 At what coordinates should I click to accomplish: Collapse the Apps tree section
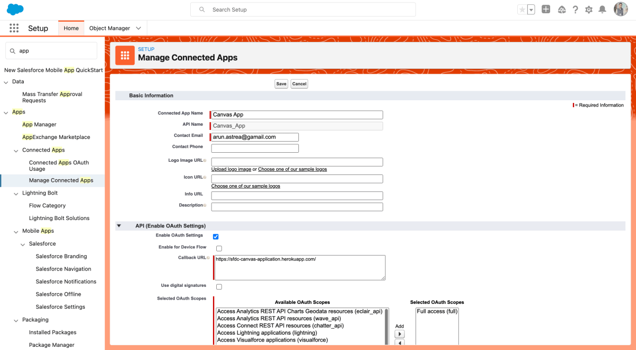click(x=6, y=112)
